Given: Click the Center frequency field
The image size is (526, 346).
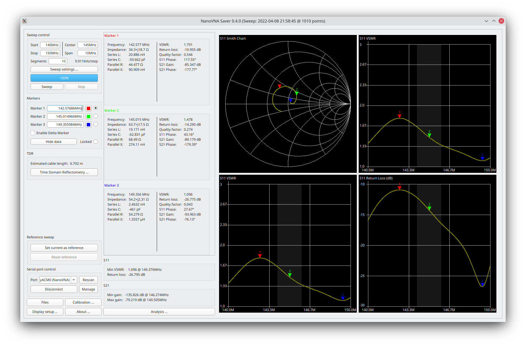Looking at the screenshot, I should pyautogui.click(x=88, y=45).
